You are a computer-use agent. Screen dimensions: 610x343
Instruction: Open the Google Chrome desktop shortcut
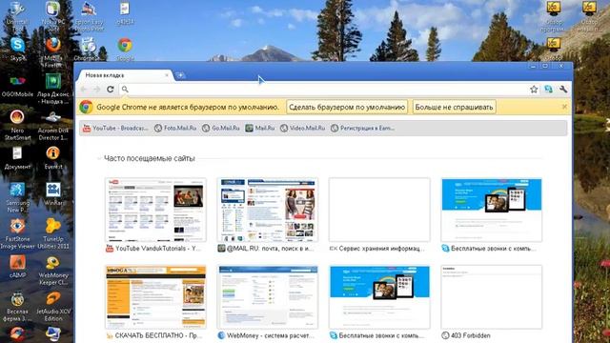tap(125, 49)
